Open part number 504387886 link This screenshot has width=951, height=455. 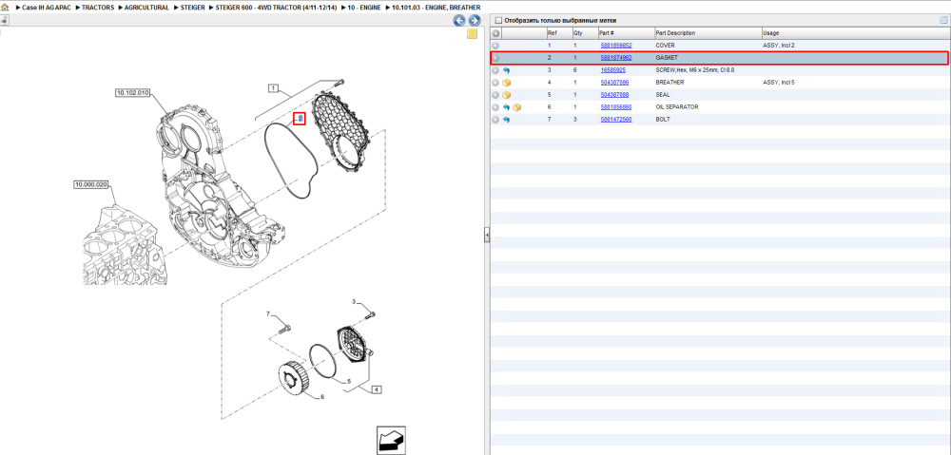614,83
